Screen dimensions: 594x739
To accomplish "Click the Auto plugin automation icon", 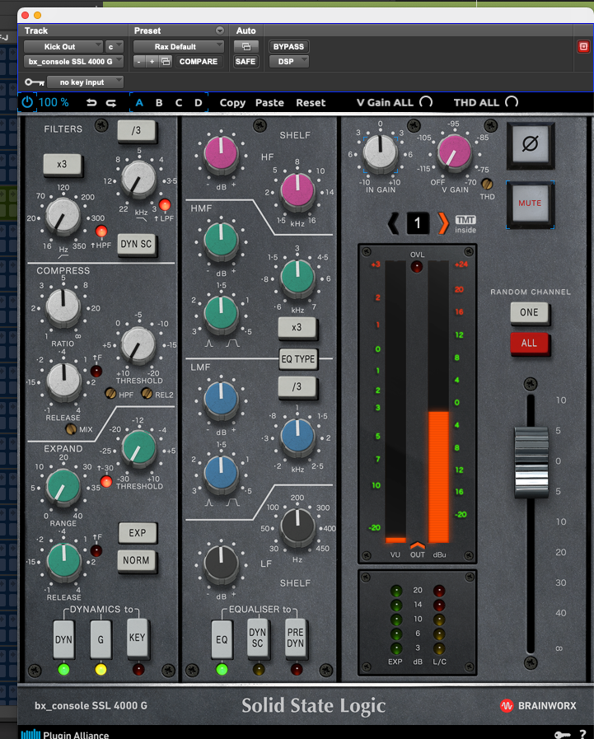I will pos(246,47).
